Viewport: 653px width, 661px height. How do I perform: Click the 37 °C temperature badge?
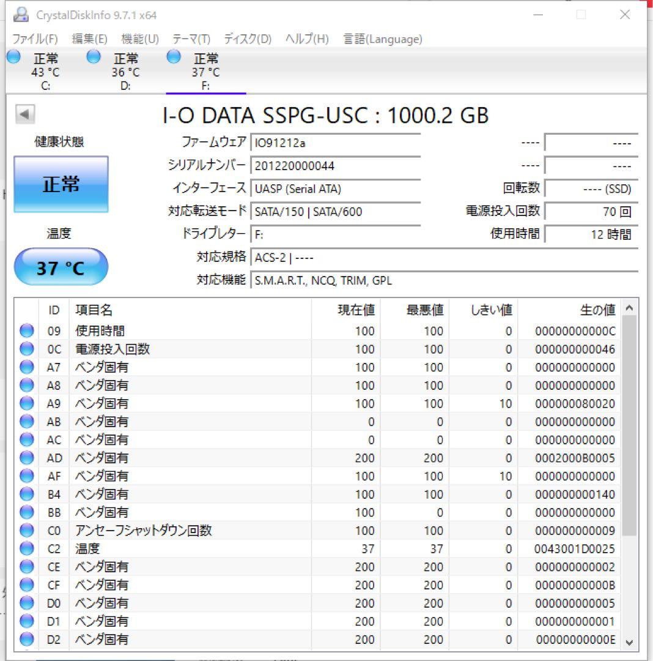(61, 266)
